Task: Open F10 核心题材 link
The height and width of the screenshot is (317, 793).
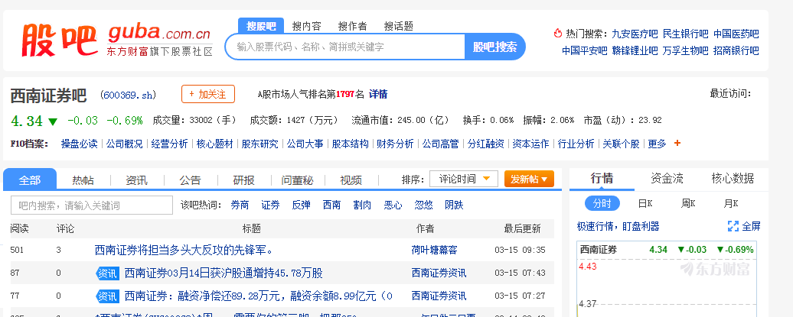Action: (x=215, y=144)
